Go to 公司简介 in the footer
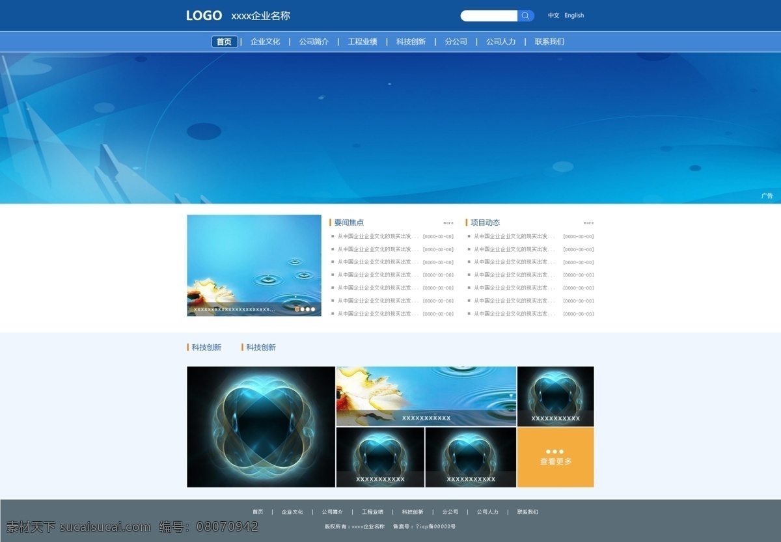 [x=332, y=512]
